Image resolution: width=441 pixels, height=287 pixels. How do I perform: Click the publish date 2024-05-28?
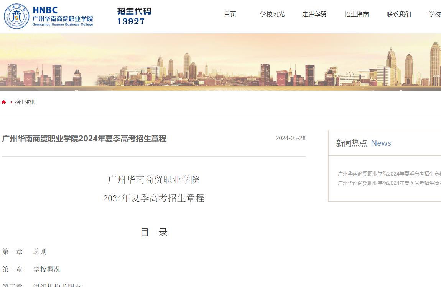click(x=291, y=138)
